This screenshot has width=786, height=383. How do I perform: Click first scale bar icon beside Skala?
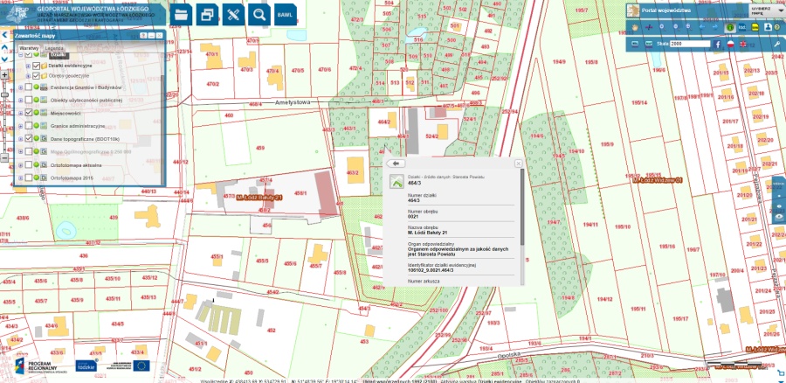coord(635,44)
